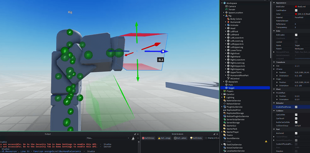The width and height of the screenshot is (310, 153).
Task: Click the Lighting bulb icon
Action: pyautogui.click(x=225, y=98)
